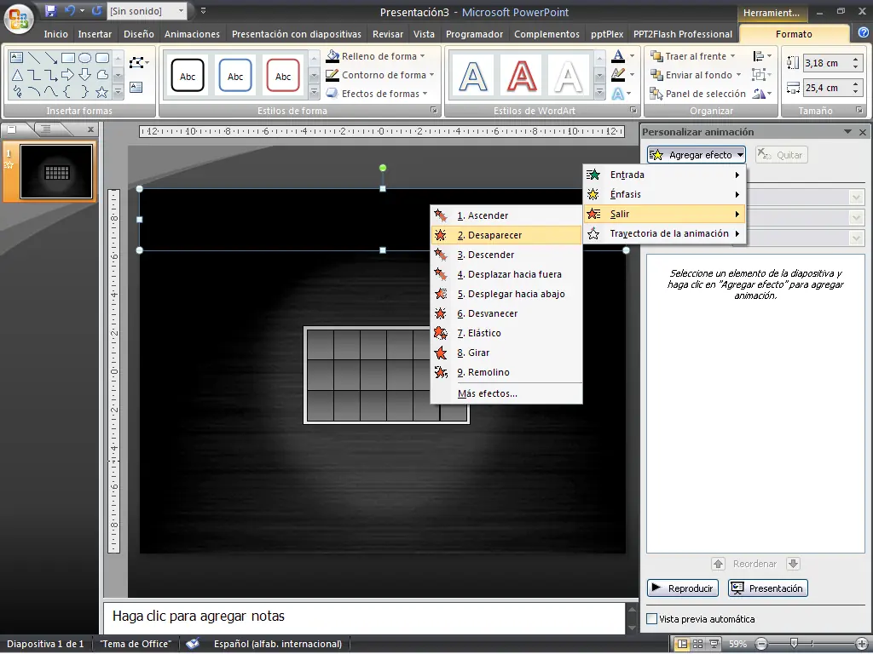
Task: Choose the right block arrow shape
Action: click(x=68, y=75)
